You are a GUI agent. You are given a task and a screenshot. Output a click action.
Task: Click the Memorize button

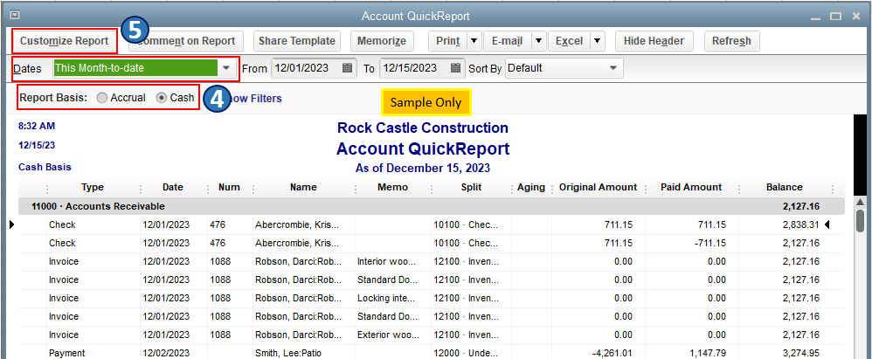[382, 41]
